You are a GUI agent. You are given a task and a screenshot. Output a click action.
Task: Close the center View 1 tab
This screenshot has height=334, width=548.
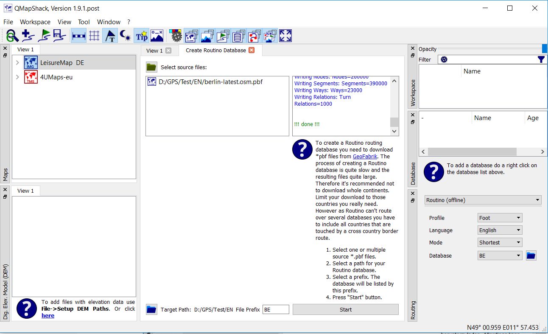168,51
